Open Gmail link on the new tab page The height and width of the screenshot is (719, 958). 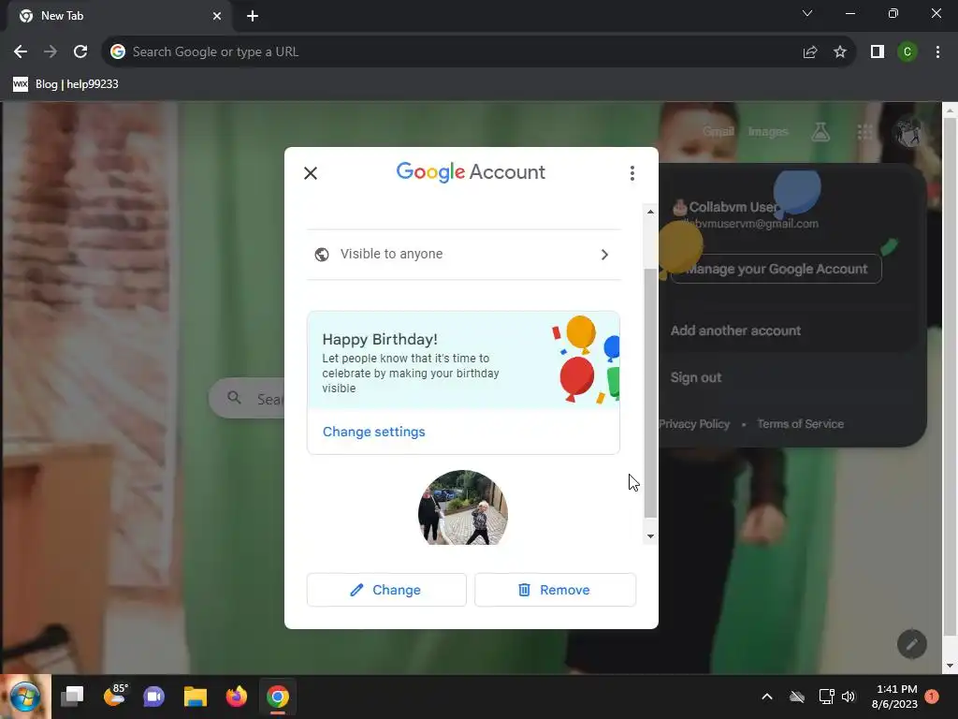[718, 131]
